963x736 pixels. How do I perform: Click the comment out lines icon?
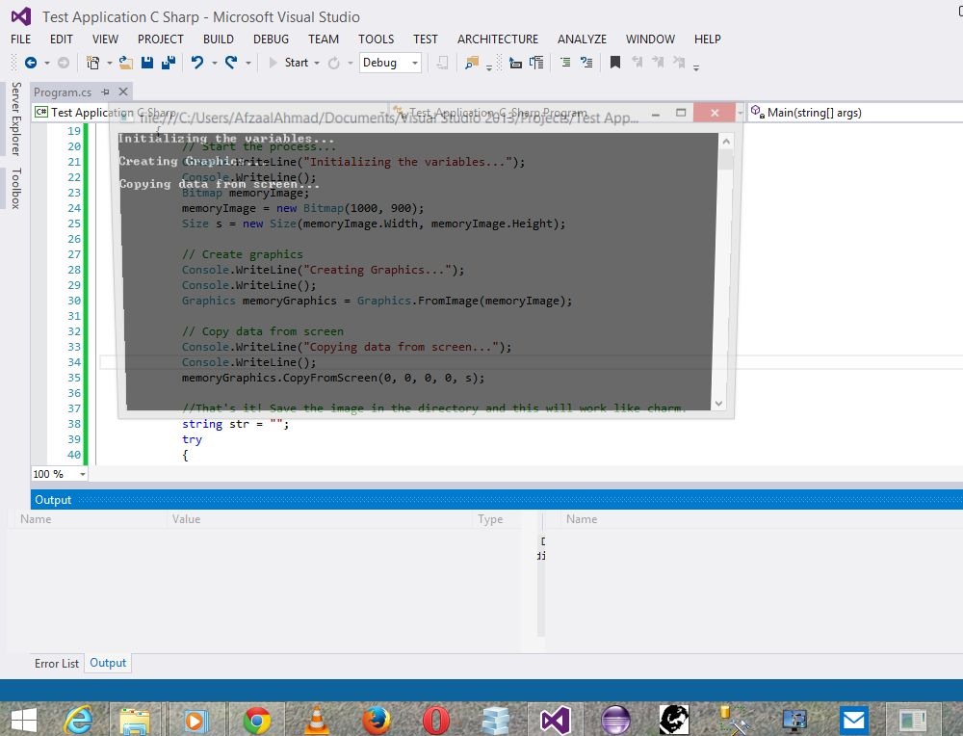[x=564, y=63]
